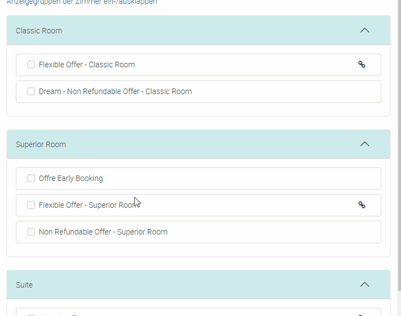The image size is (401, 316).
Task: Check the Flexible Offer - Classic Room checkbox
Action: point(31,65)
